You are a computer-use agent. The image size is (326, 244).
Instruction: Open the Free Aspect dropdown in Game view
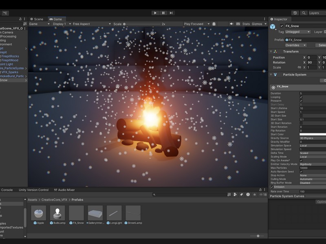coord(92,24)
